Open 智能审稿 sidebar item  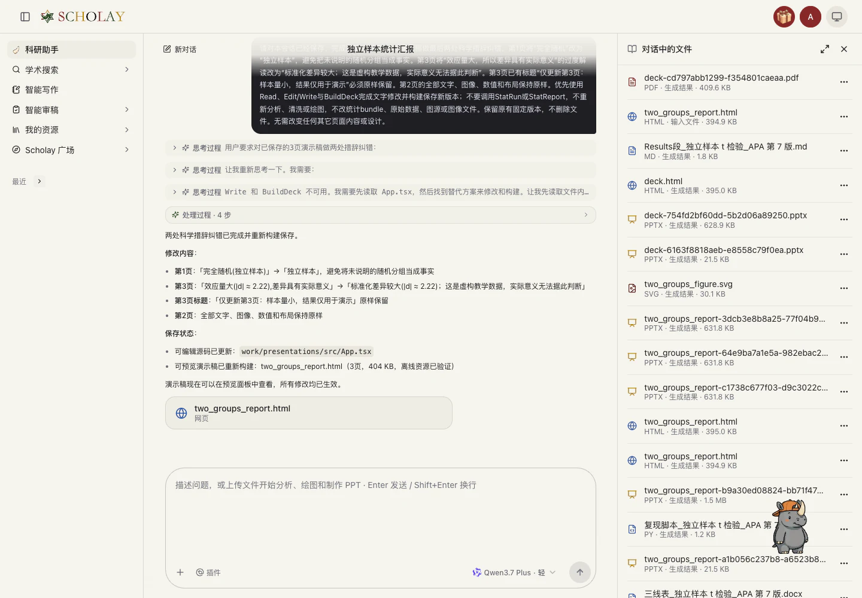(72, 110)
